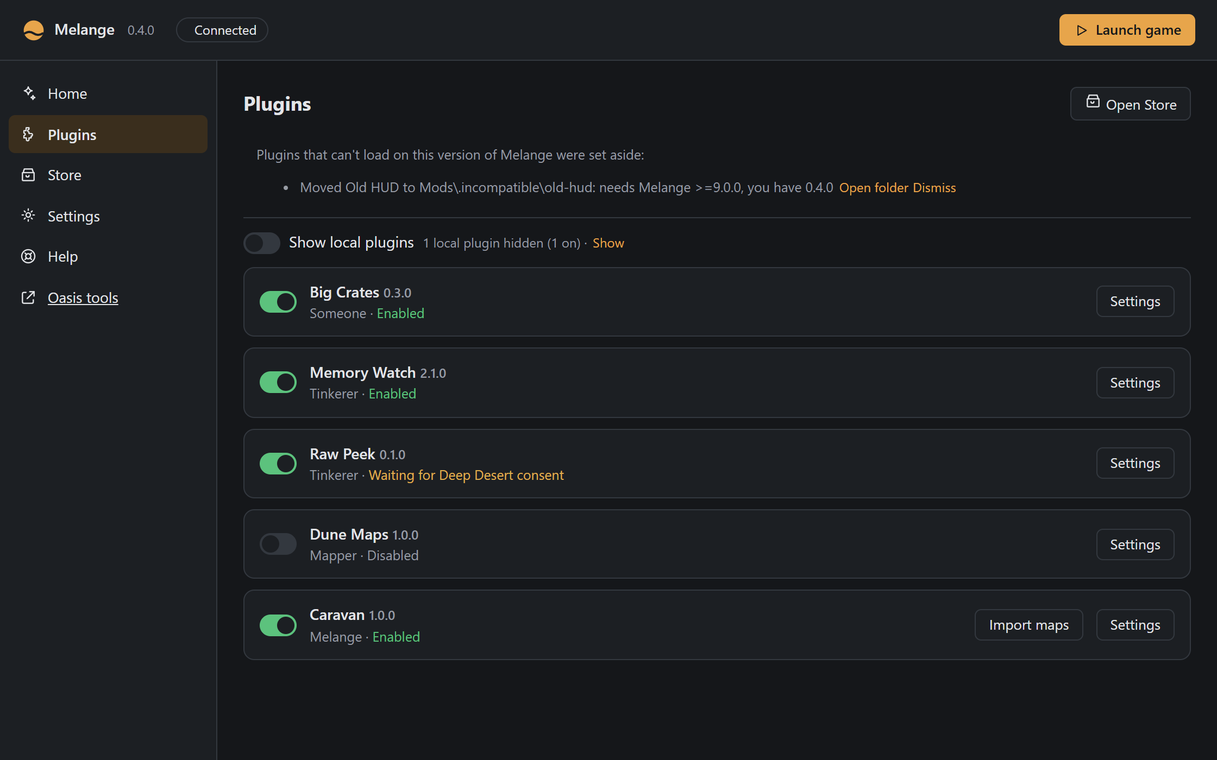Viewport: 1217px width, 760px height.
Task: Click the Big Crates plugin name
Action: (344, 292)
